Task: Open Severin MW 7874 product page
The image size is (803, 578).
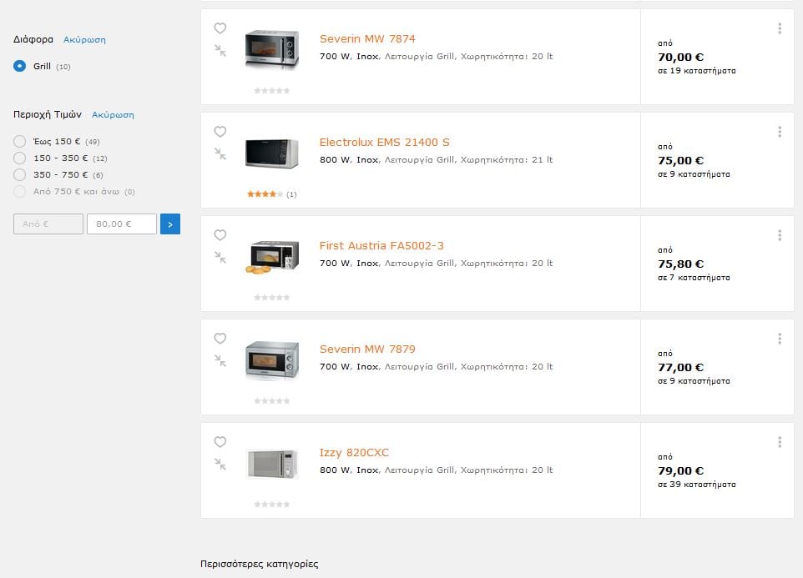Action: click(x=367, y=38)
